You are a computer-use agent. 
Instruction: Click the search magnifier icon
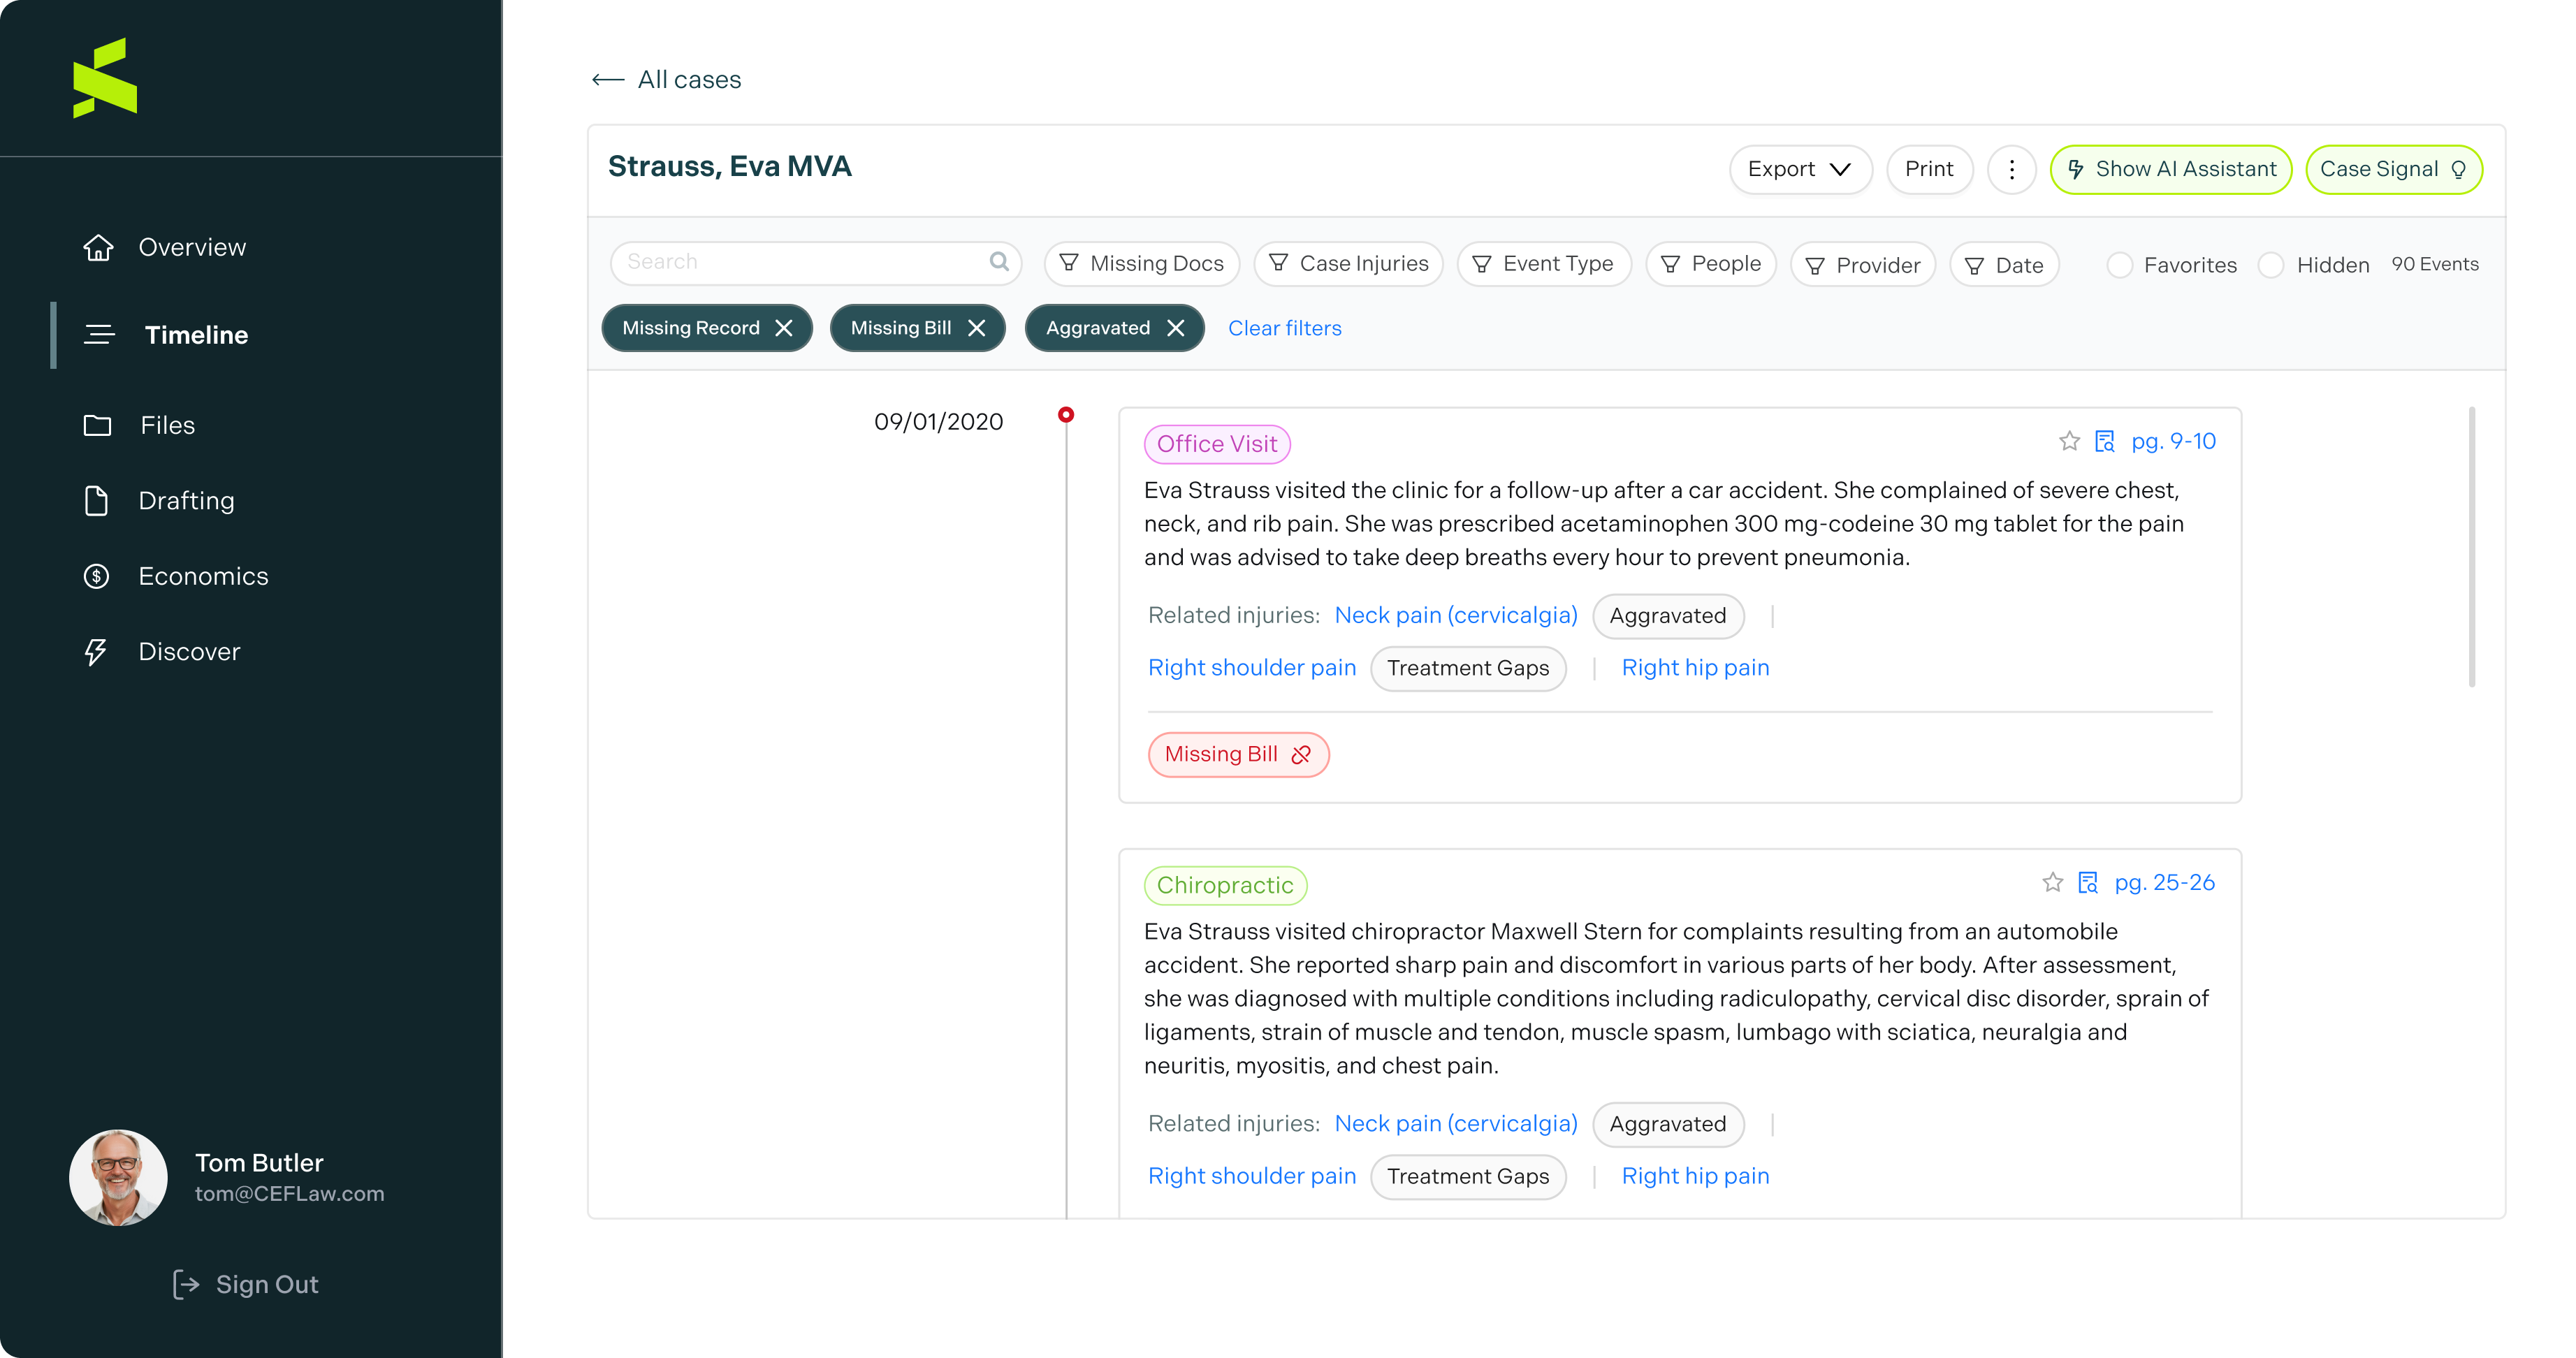tap(998, 262)
